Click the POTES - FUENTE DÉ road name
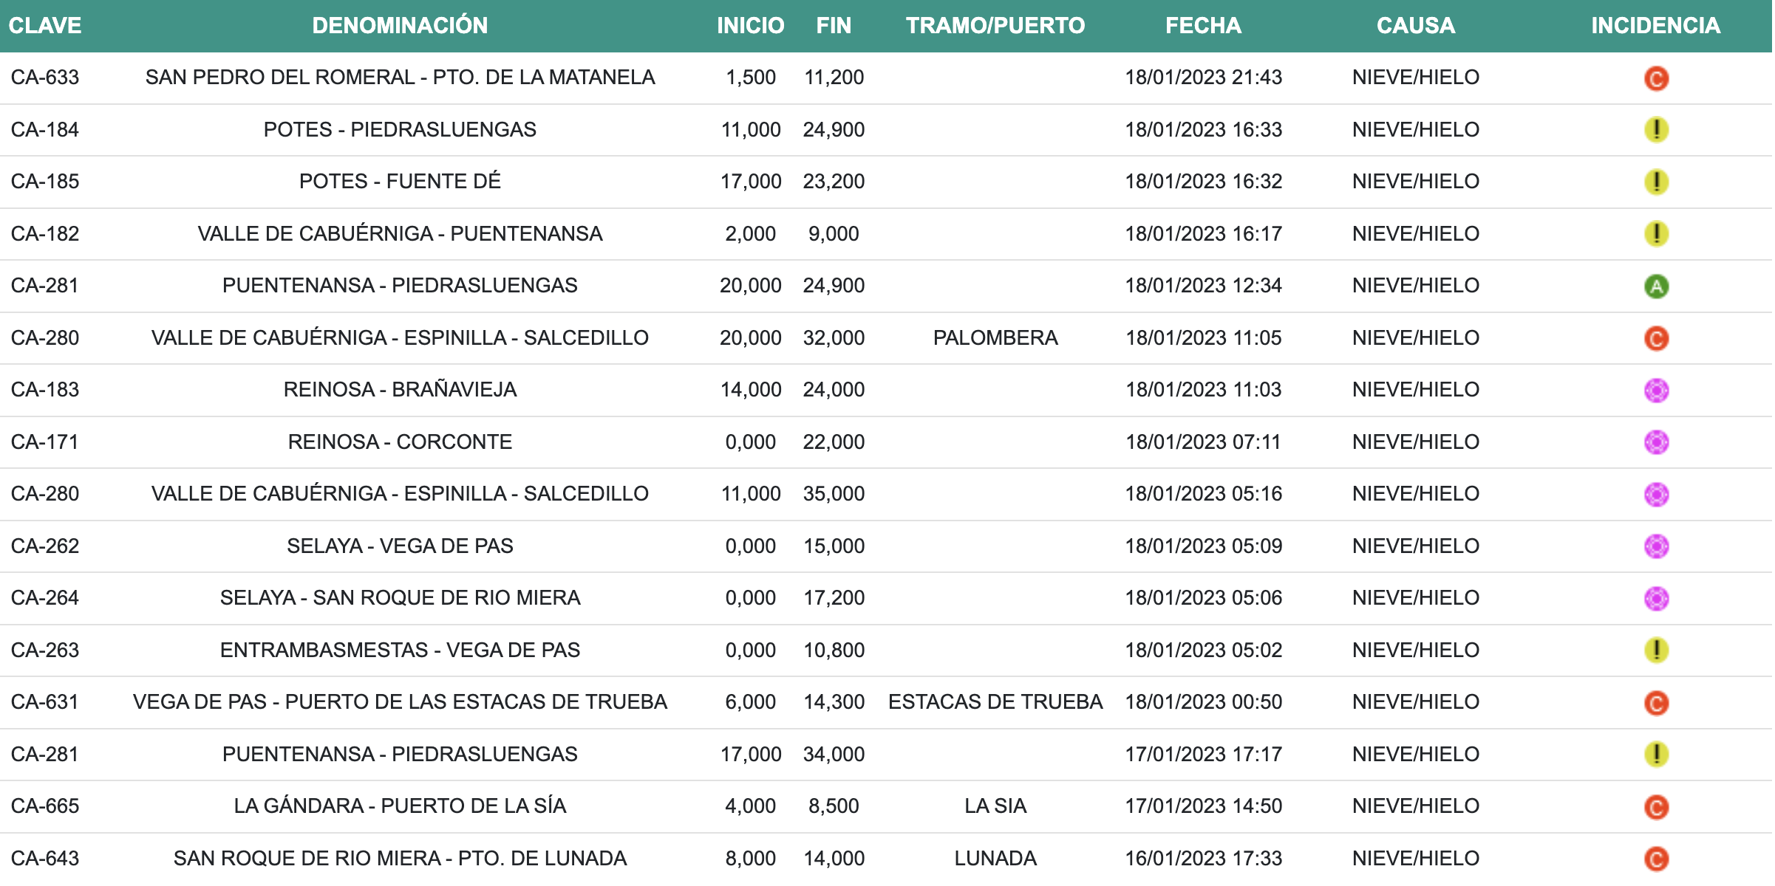Viewport: 1775px width, 886px height. point(400,182)
